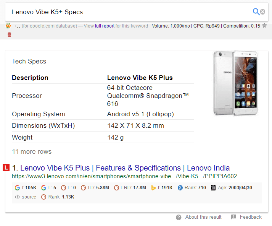Open the Lenovo Vibe K5 Plus result title

[125, 168]
